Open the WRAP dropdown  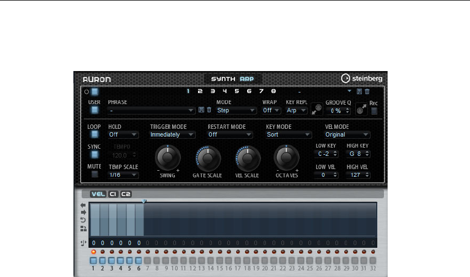click(x=271, y=110)
